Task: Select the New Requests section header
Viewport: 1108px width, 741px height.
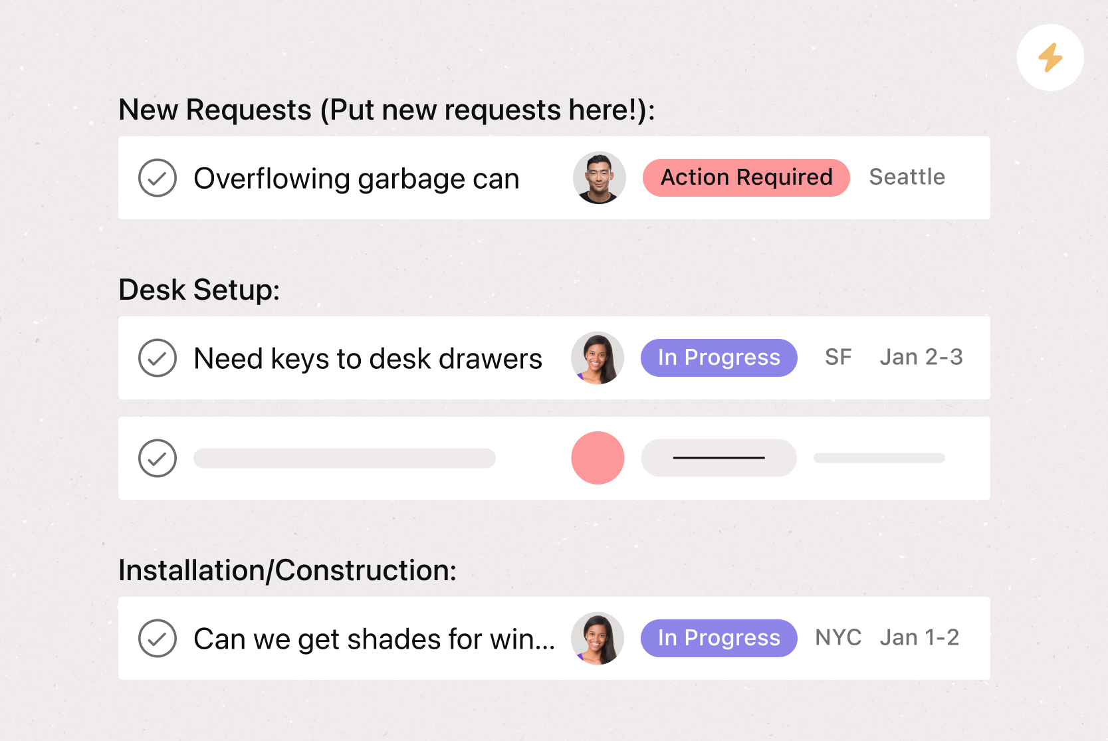Action: point(388,110)
